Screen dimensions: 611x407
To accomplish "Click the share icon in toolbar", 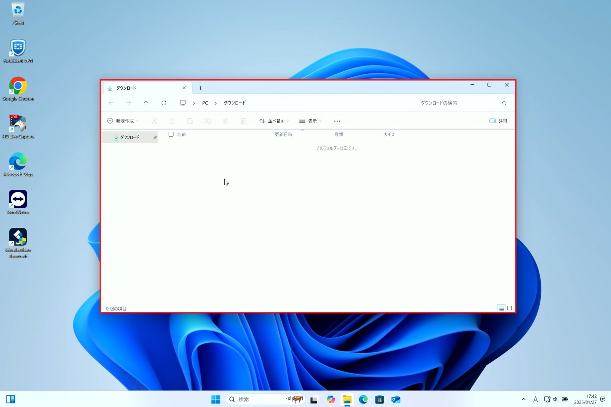I will pyautogui.click(x=226, y=121).
